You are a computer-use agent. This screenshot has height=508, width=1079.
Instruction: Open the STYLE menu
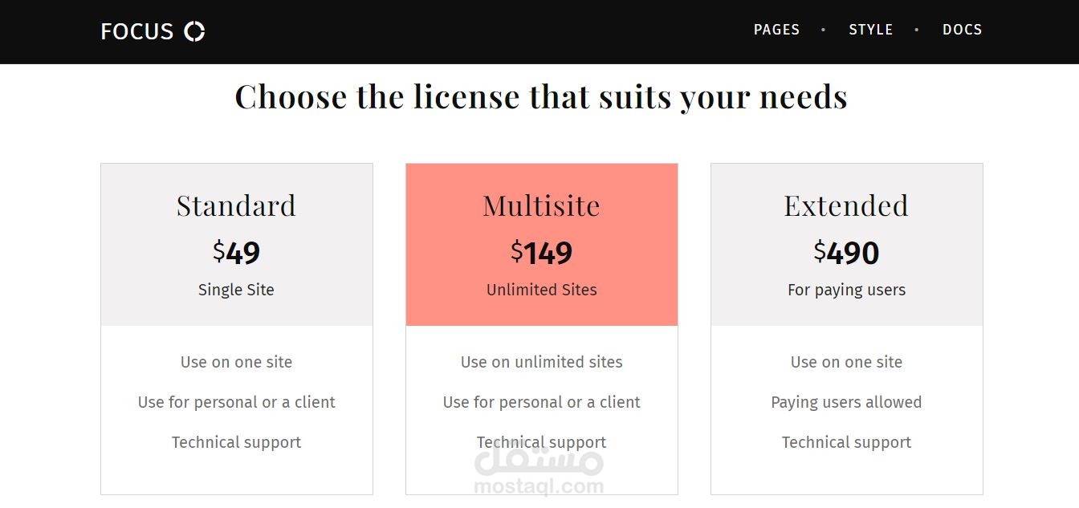click(x=871, y=30)
